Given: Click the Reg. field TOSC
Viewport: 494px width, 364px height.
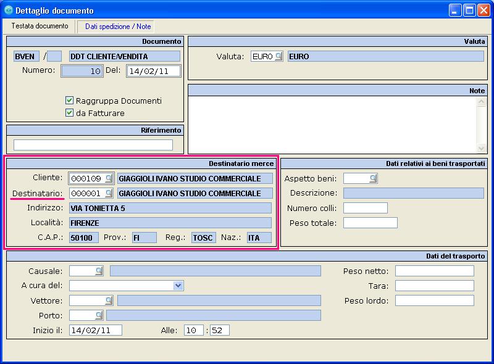Looking at the screenshot, I should [x=204, y=238].
